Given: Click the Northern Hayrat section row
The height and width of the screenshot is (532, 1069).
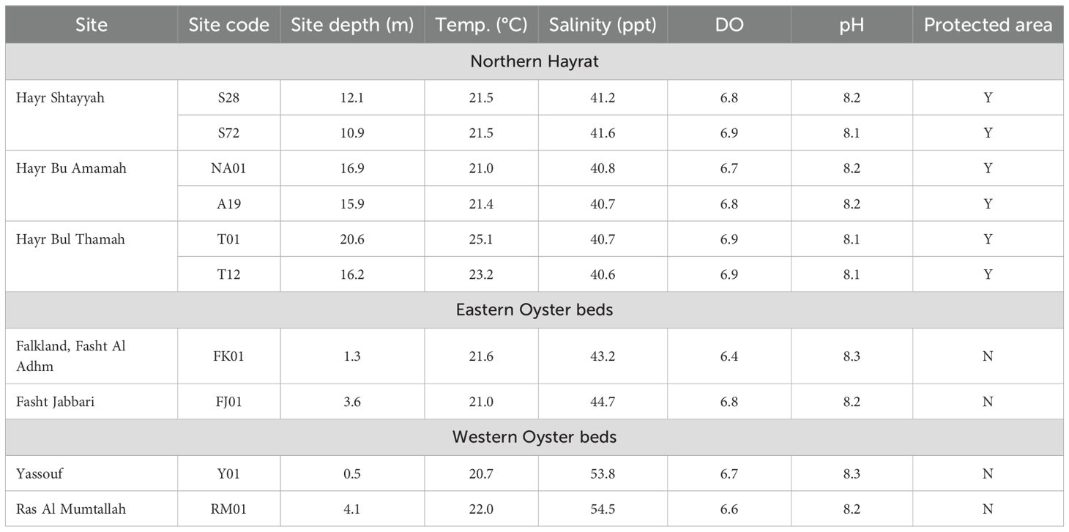Looking at the screenshot, I should coord(534,61).
